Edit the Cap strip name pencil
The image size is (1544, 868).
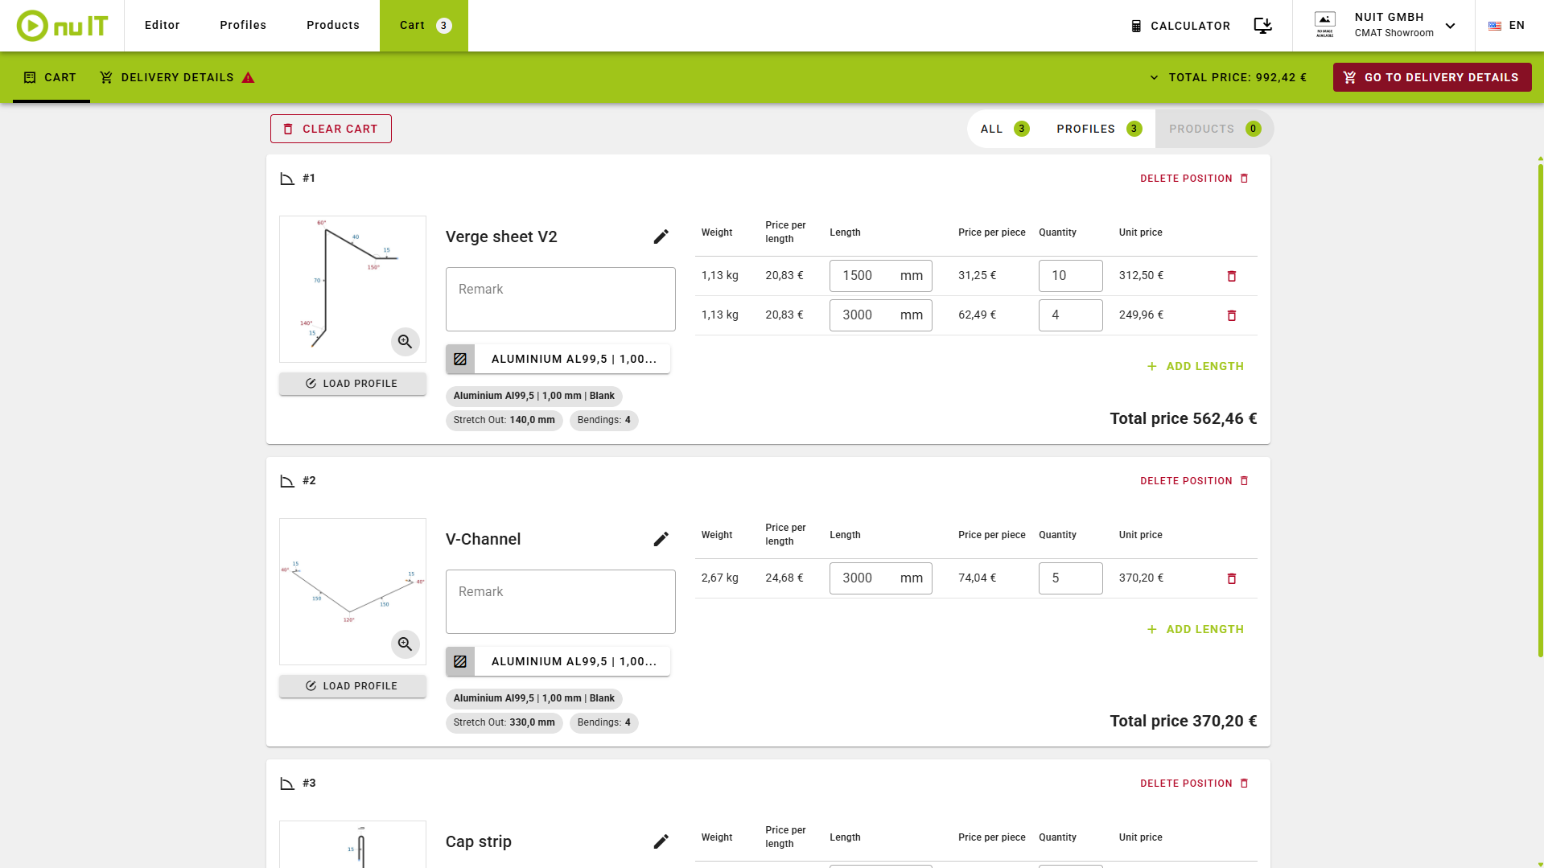[661, 841]
